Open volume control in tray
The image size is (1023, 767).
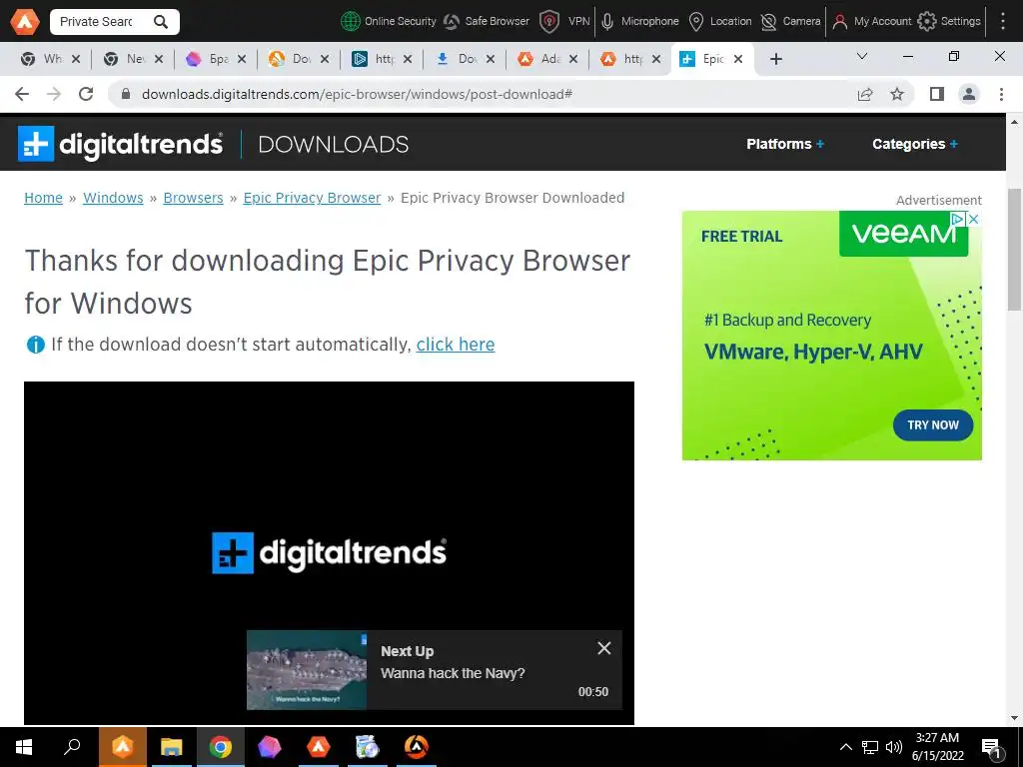tap(894, 747)
